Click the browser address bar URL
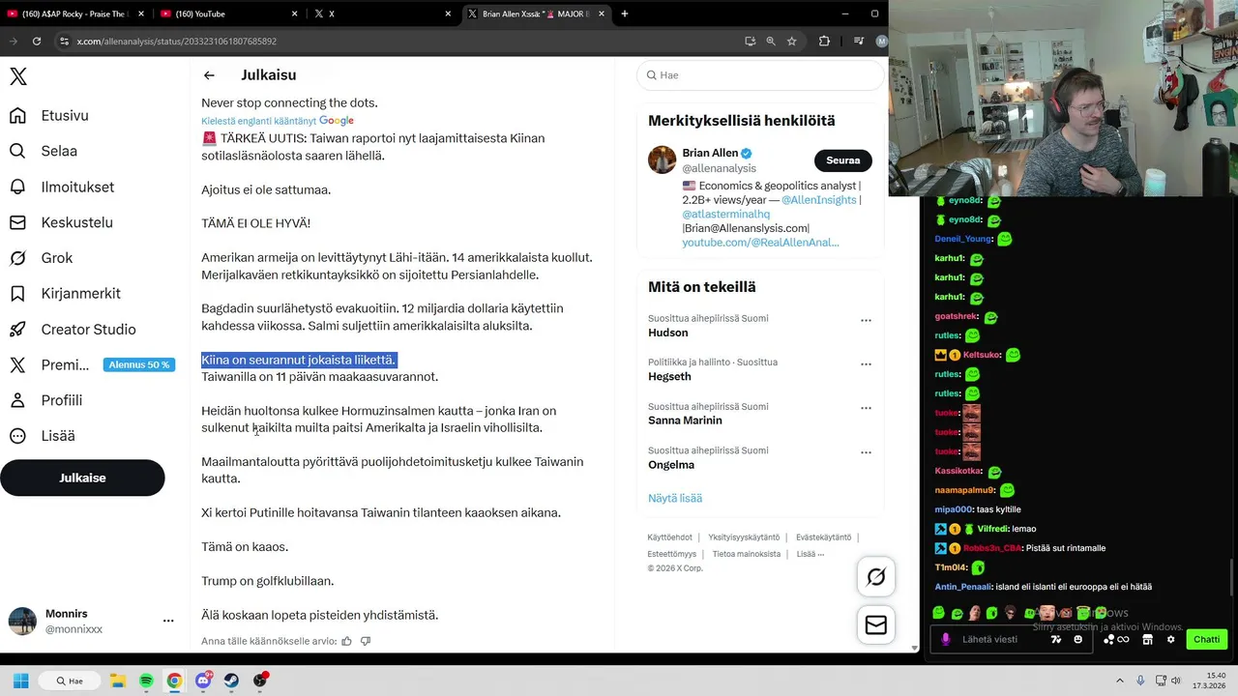The width and height of the screenshot is (1238, 696). (177, 42)
